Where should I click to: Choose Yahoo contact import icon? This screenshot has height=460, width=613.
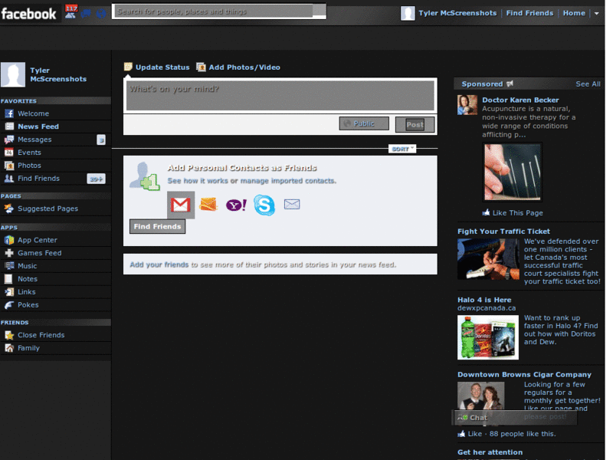[236, 205]
